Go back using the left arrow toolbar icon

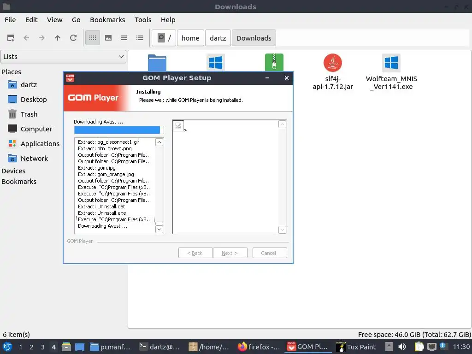pos(26,38)
